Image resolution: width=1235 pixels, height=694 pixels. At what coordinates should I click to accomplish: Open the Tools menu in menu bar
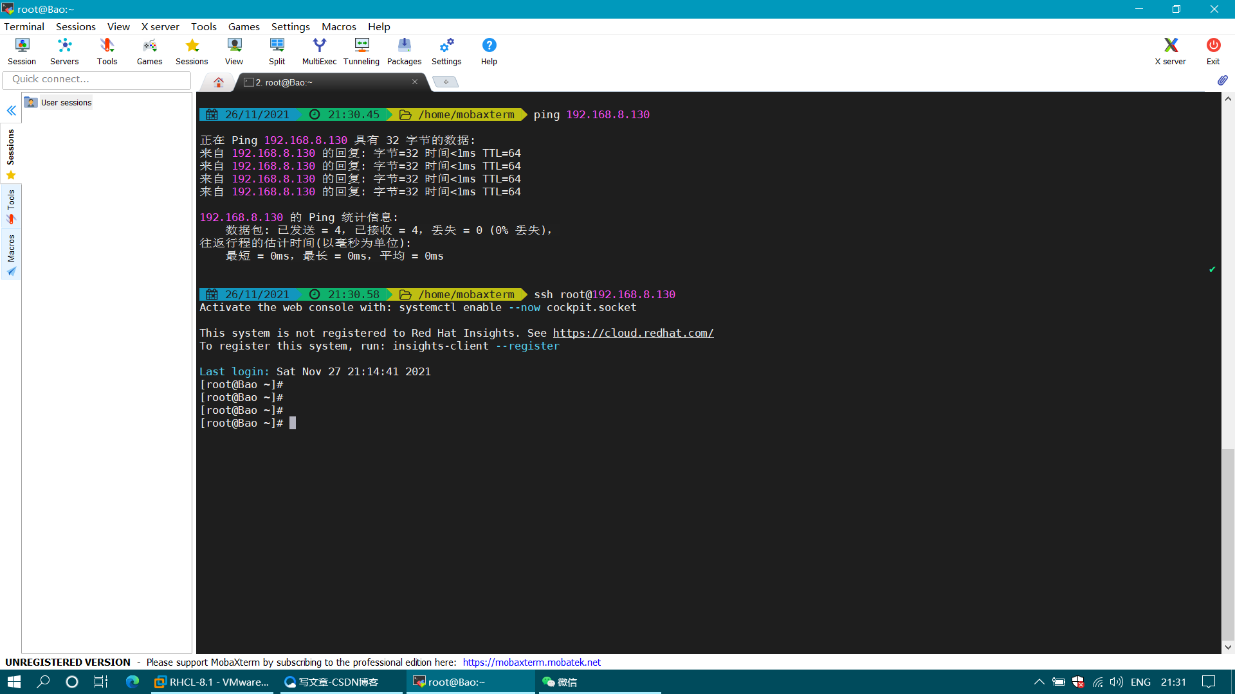pyautogui.click(x=203, y=26)
